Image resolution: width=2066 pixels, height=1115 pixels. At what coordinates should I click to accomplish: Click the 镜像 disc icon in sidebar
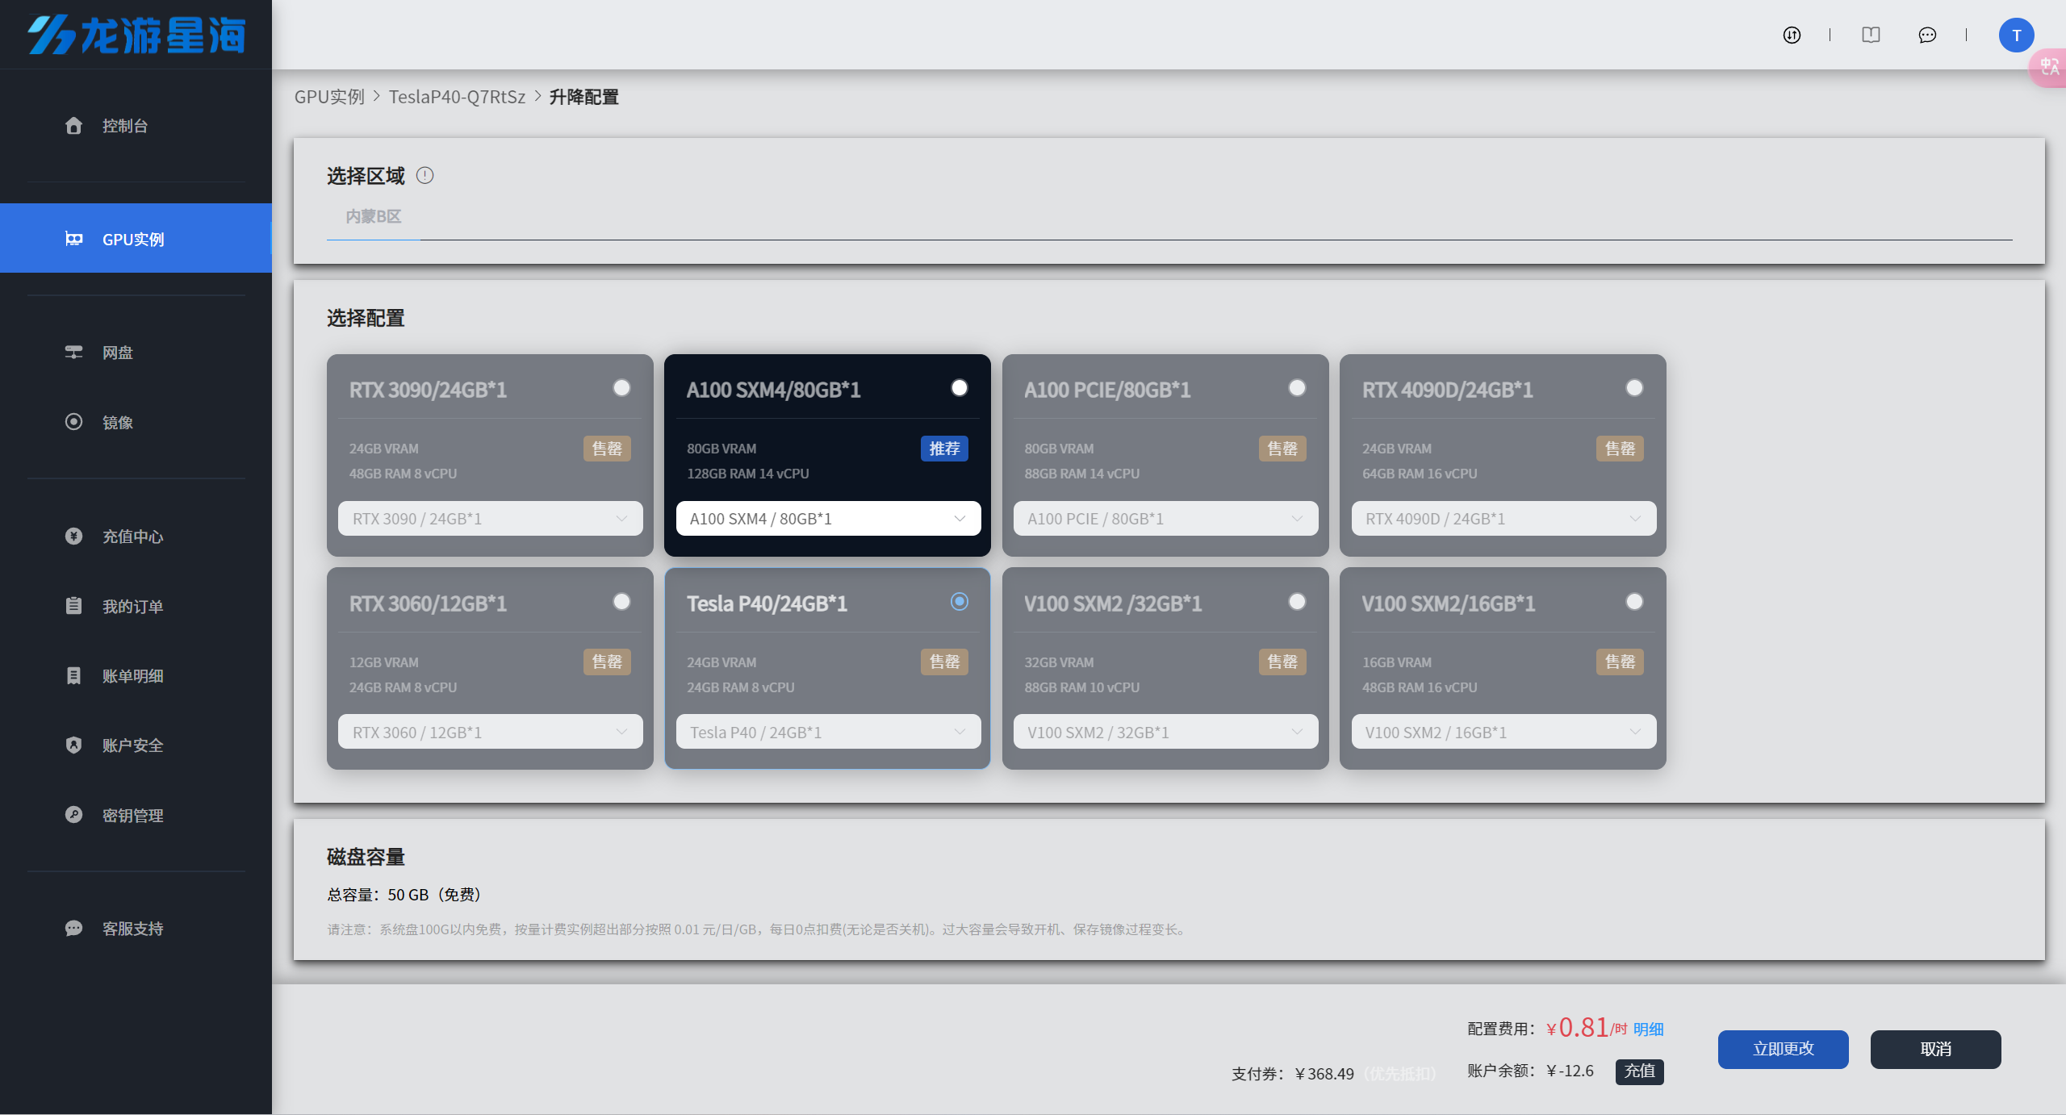[73, 422]
